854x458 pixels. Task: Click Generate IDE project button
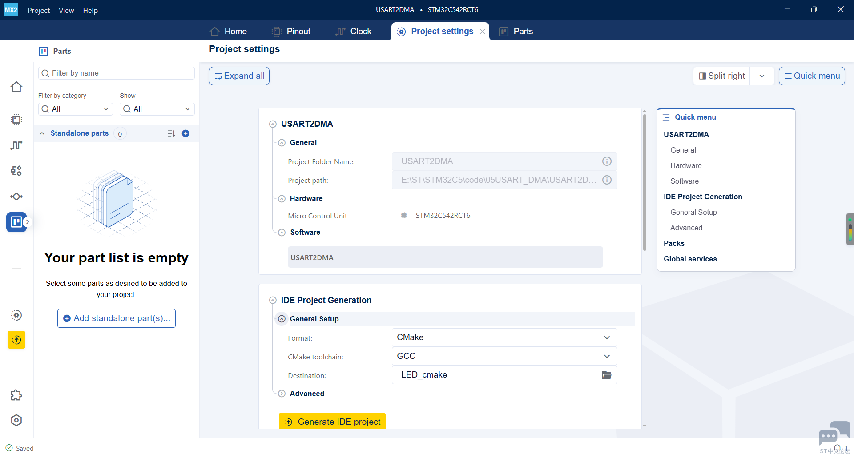(x=332, y=421)
